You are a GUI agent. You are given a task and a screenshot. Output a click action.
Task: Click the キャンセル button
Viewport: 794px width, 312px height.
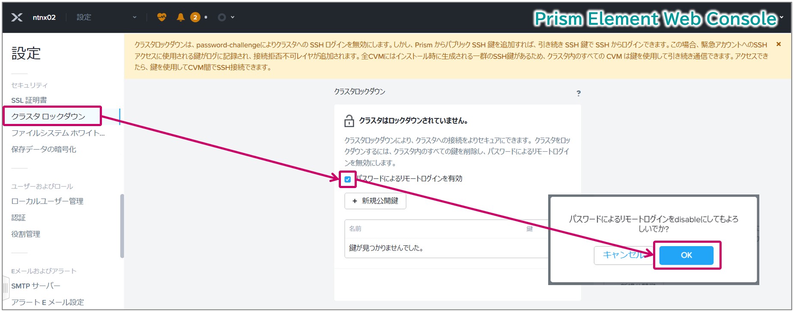pos(623,255)
